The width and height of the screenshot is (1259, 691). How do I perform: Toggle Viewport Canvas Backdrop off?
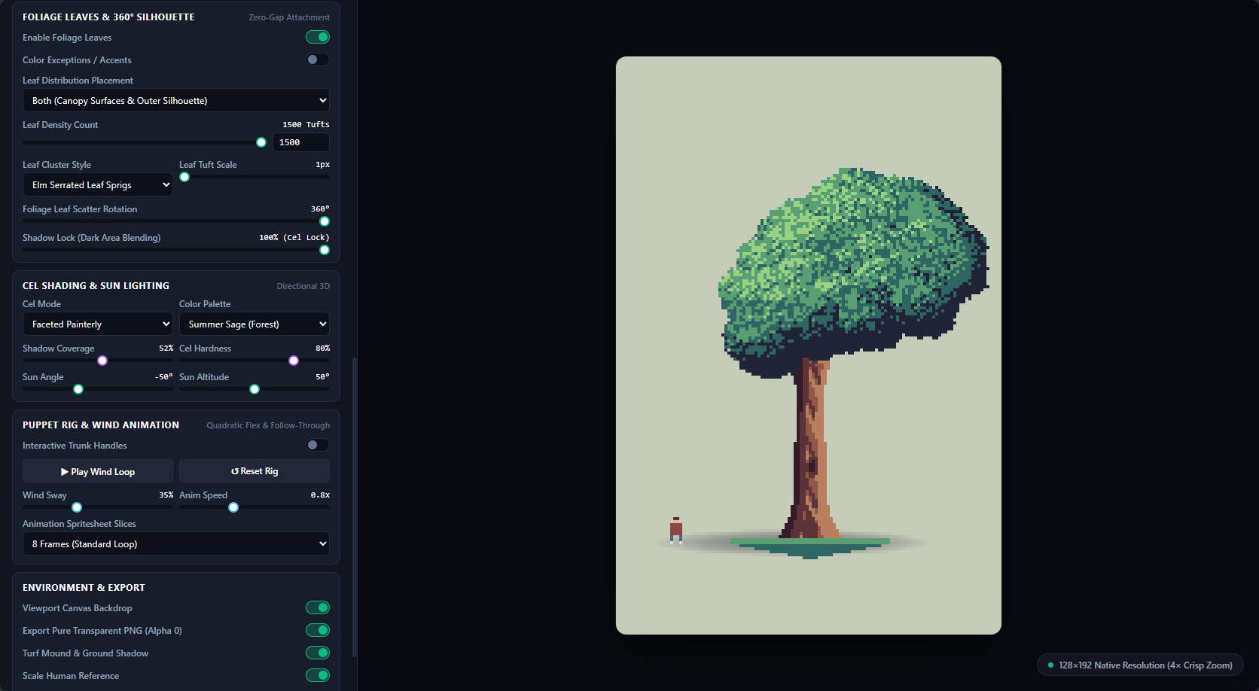(x=318, y=607)
